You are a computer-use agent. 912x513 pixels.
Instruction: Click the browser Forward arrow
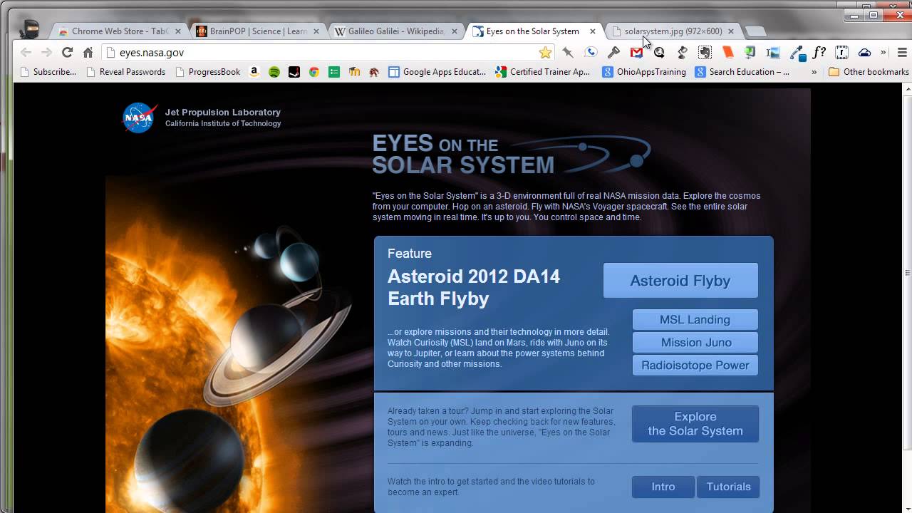click(x=46, y=52)
